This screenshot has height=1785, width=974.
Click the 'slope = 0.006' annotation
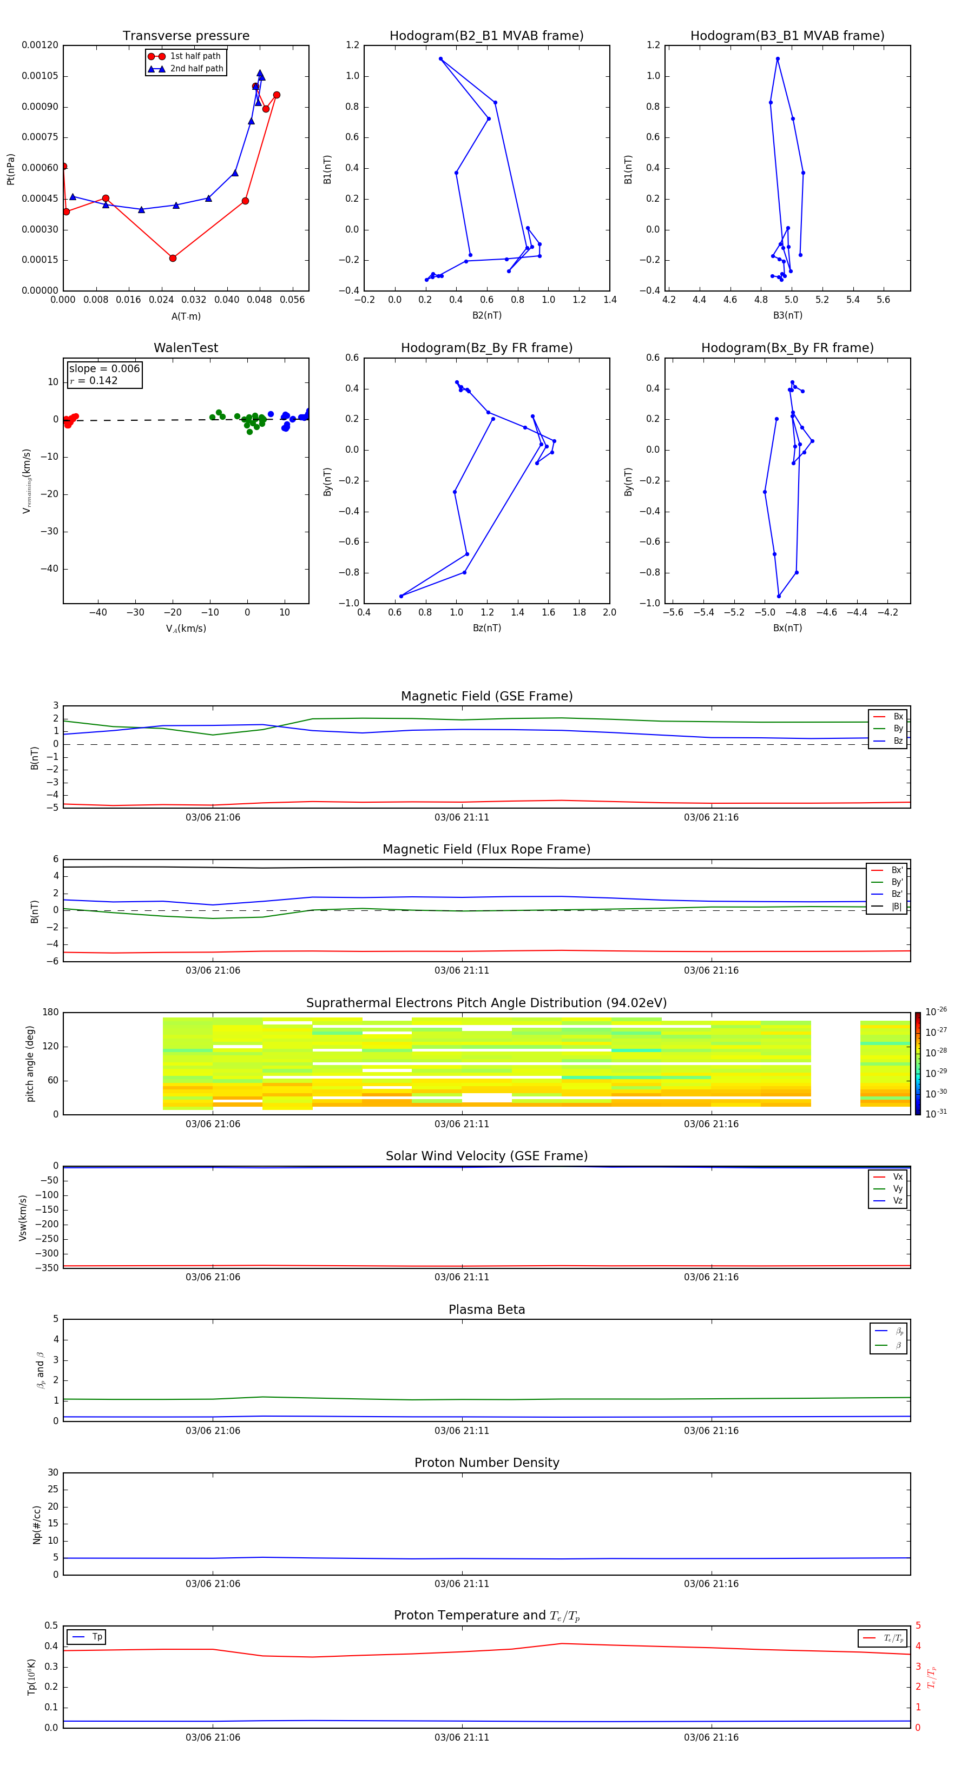[x=104, y=369]
